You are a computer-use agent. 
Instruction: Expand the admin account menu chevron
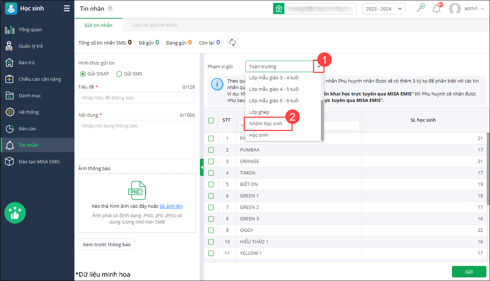tap(482, 9)
